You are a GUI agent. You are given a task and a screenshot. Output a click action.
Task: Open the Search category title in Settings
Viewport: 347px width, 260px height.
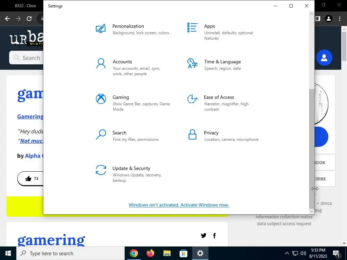(120, 133)
